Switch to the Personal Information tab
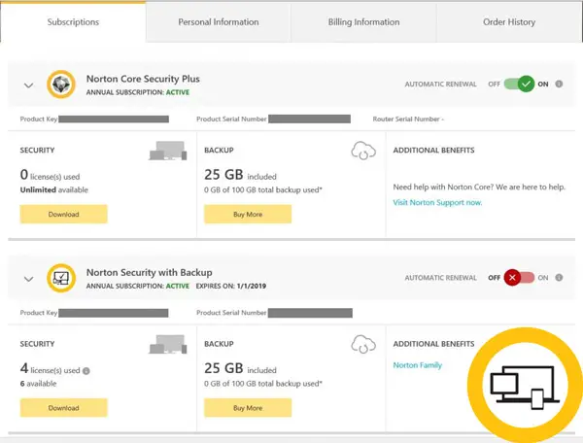The width and height of the screenshot is (583, 443). tap(218, 21)
